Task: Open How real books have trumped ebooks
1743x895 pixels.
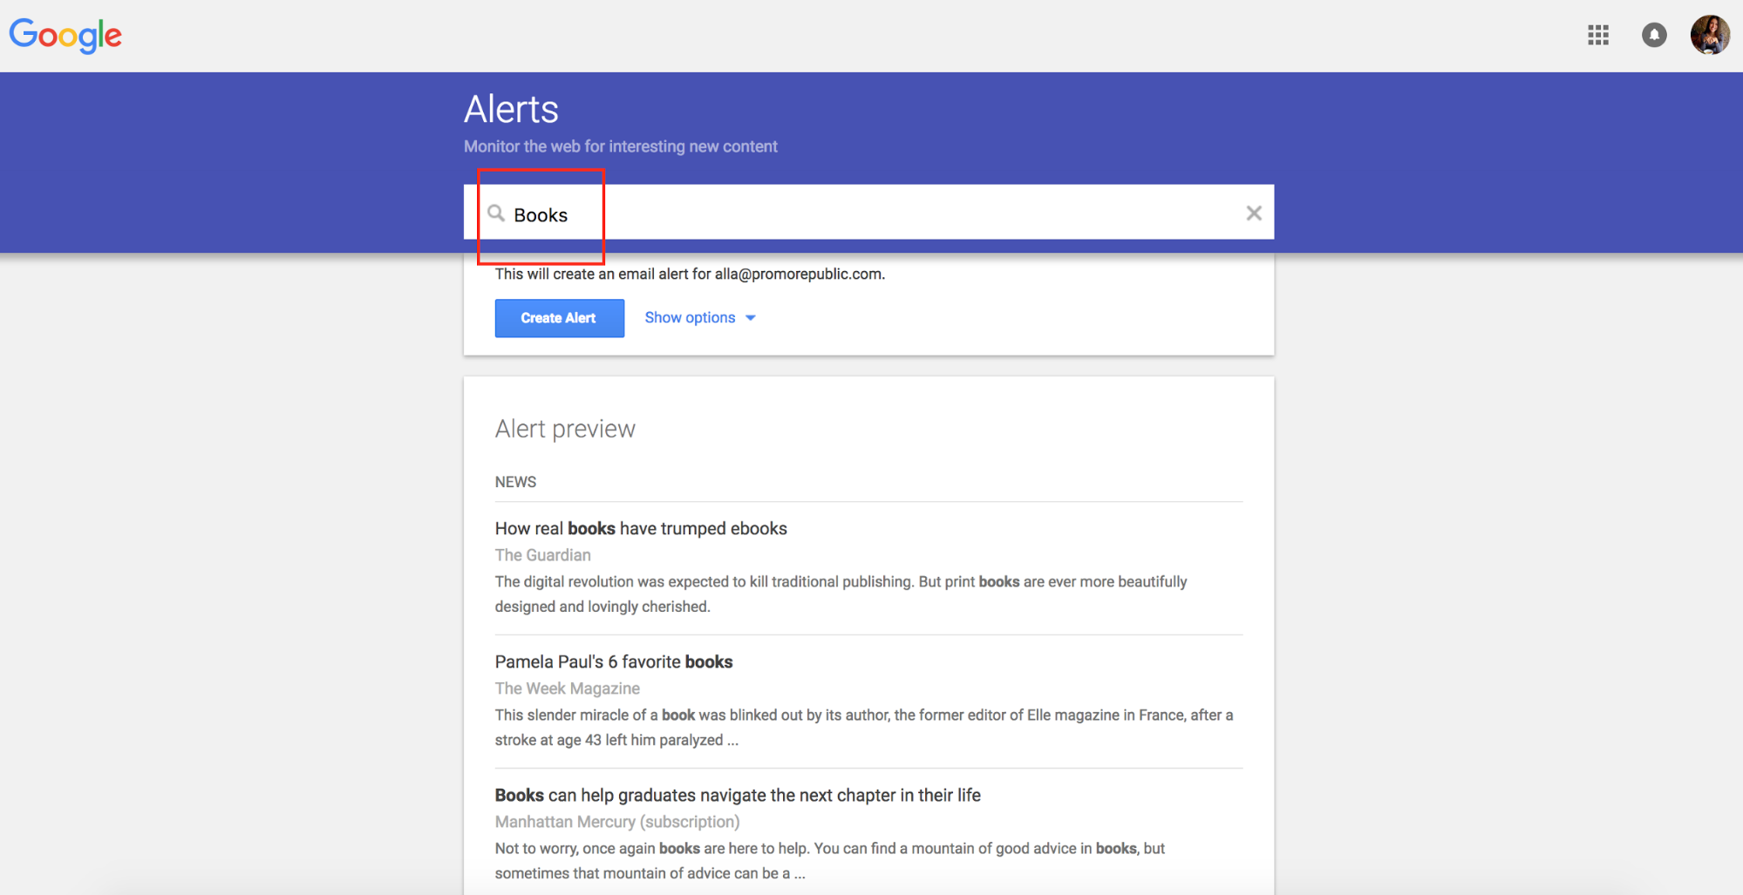Action: pos(641,528)
